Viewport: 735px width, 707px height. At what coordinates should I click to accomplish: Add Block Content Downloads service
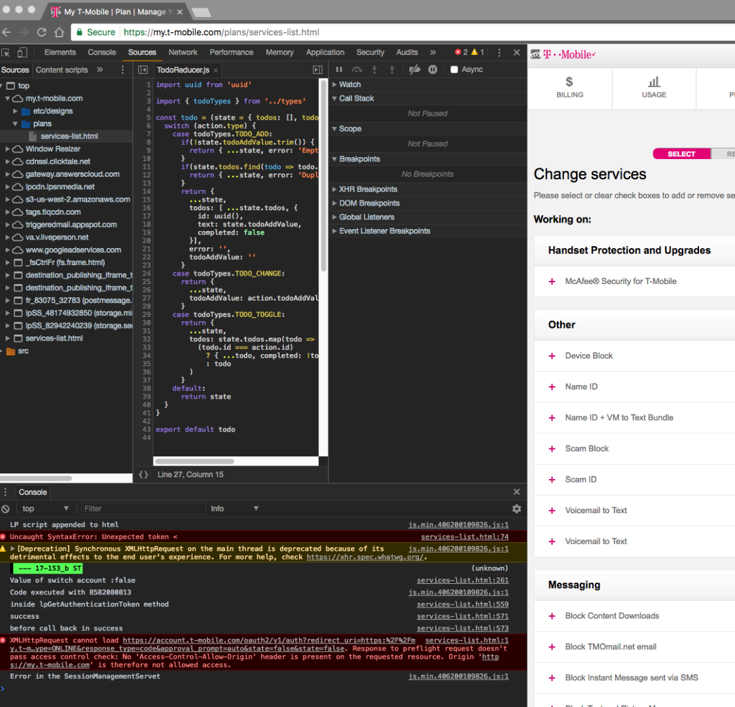552,616
